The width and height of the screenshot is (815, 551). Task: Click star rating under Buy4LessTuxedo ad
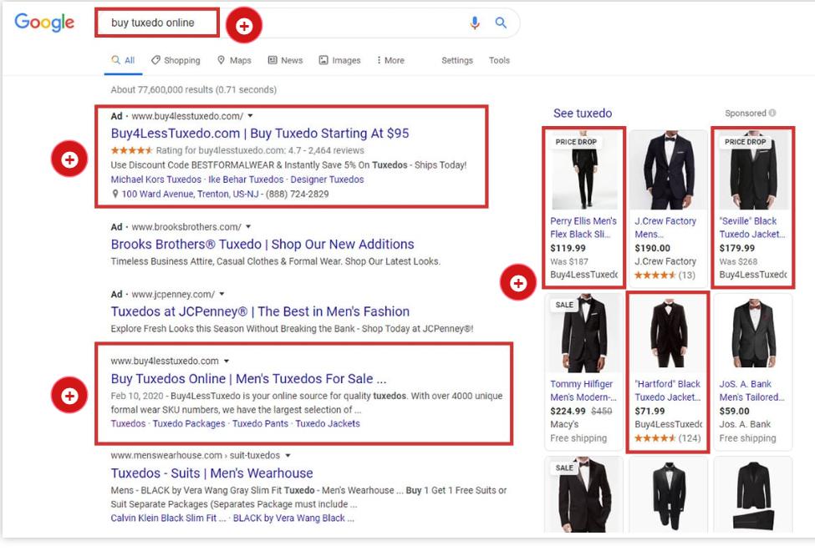(131, 150)
